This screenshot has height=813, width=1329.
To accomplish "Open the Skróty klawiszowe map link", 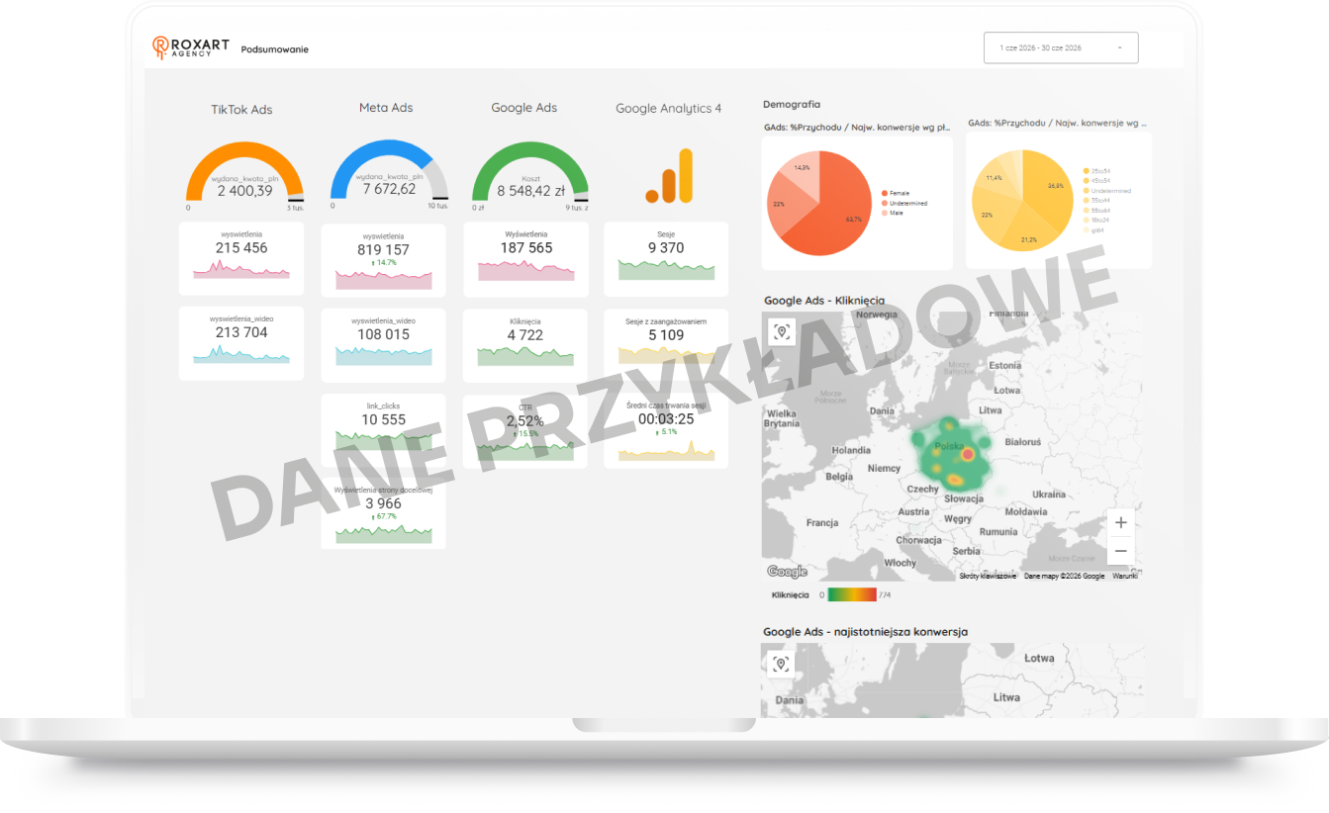I will 988,576.
